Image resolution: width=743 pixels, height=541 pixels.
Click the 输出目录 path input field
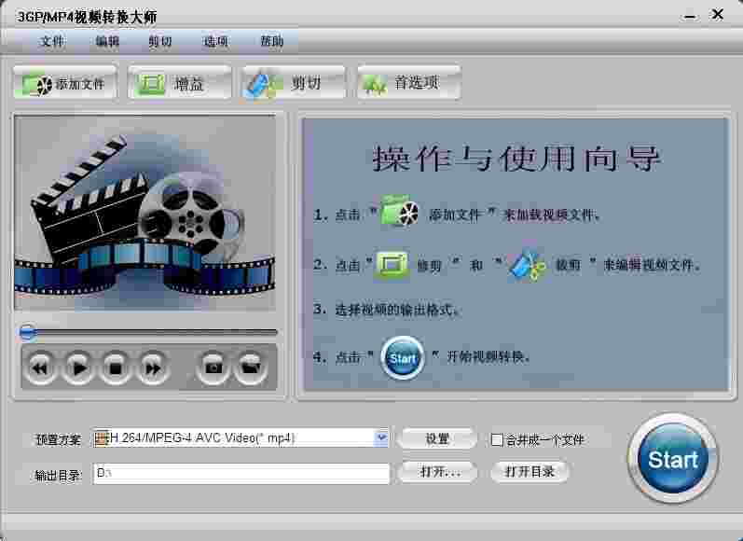tap(241, 473)
